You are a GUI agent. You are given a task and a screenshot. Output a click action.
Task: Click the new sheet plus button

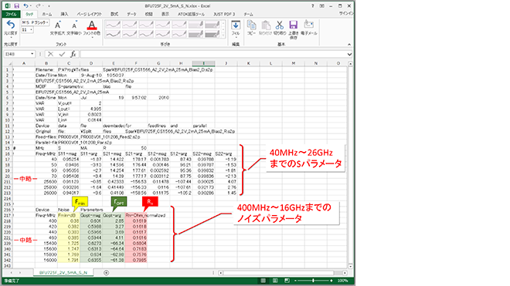coord(106,273)
